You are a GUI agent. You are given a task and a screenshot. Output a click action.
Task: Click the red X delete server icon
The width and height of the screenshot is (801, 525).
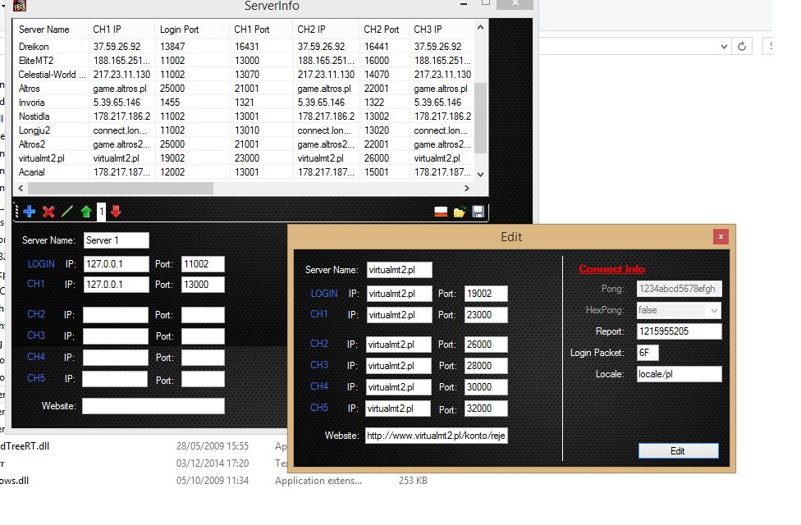pos(48,212)
